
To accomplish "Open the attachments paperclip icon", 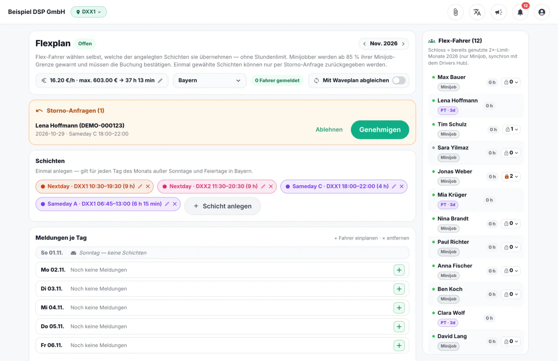I will (x=455, y=12).
